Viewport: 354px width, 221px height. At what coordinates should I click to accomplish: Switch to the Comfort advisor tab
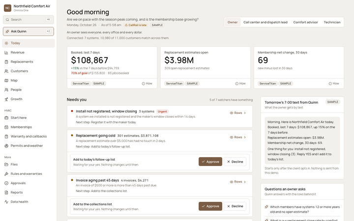pos(305,22)
